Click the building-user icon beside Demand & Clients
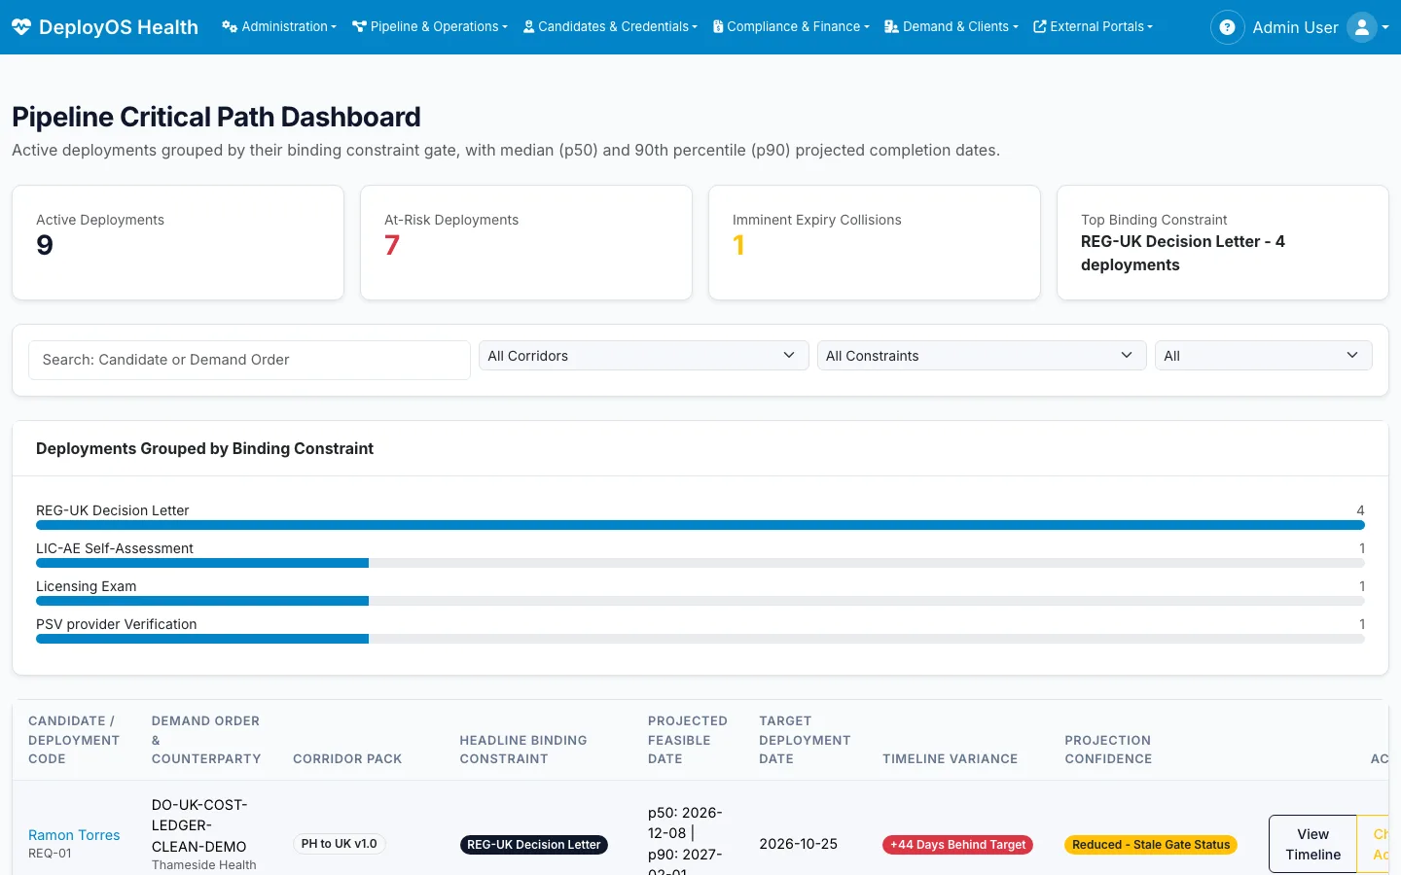Viewport: 1401px width, 875px height. coord(891,27)
